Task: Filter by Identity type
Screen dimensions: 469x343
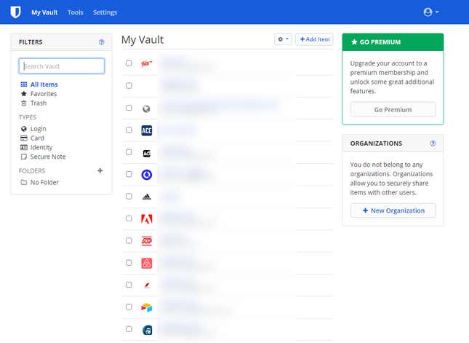Action: coord(41,147)
